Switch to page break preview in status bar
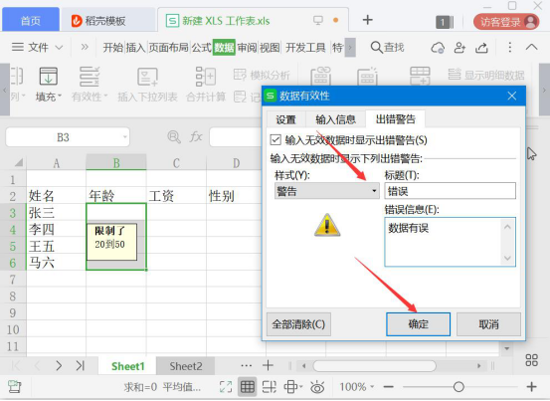Screen dimensions: 550x401 270,387
